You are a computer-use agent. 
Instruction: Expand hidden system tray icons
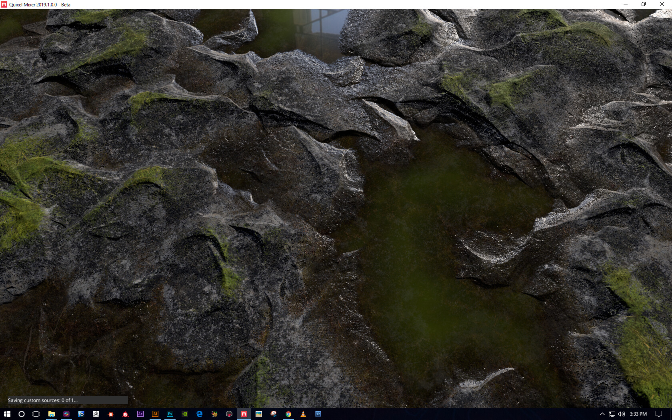coord(602,414)
